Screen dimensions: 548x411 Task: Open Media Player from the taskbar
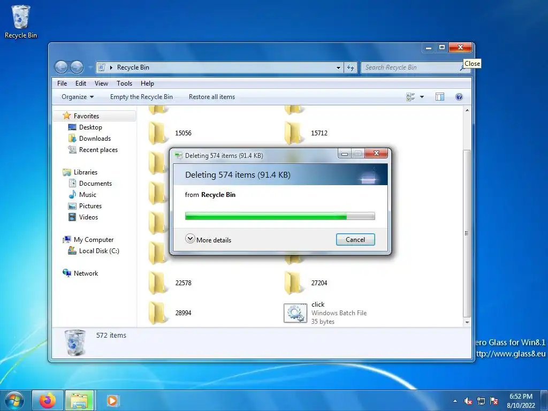point(112,400)
